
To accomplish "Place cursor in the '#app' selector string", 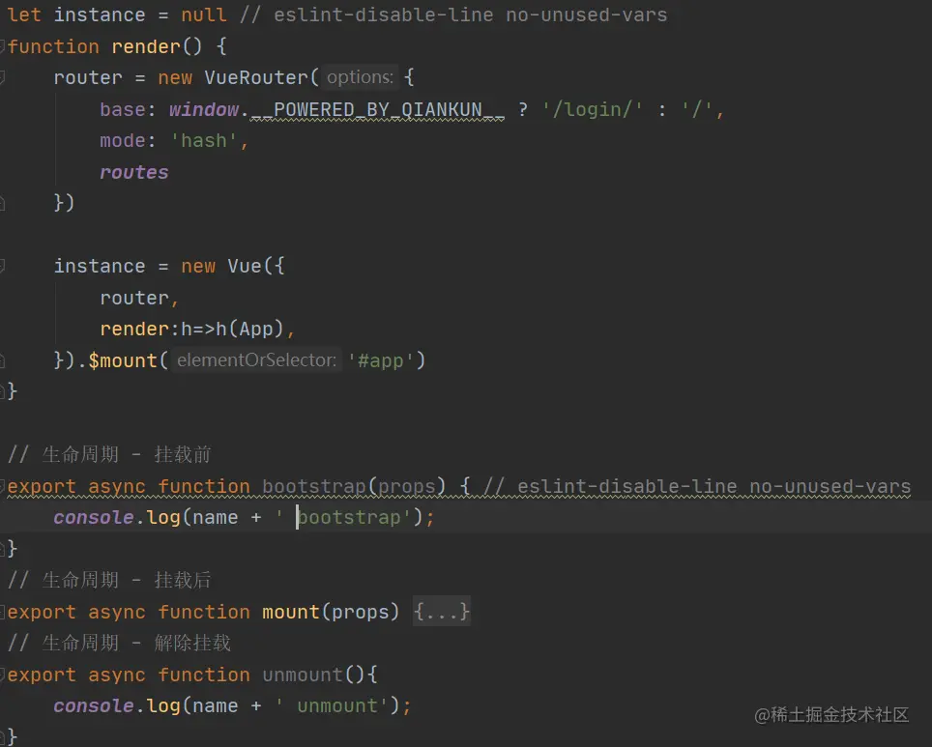I will pyautogui.click(x=380, y=360).
